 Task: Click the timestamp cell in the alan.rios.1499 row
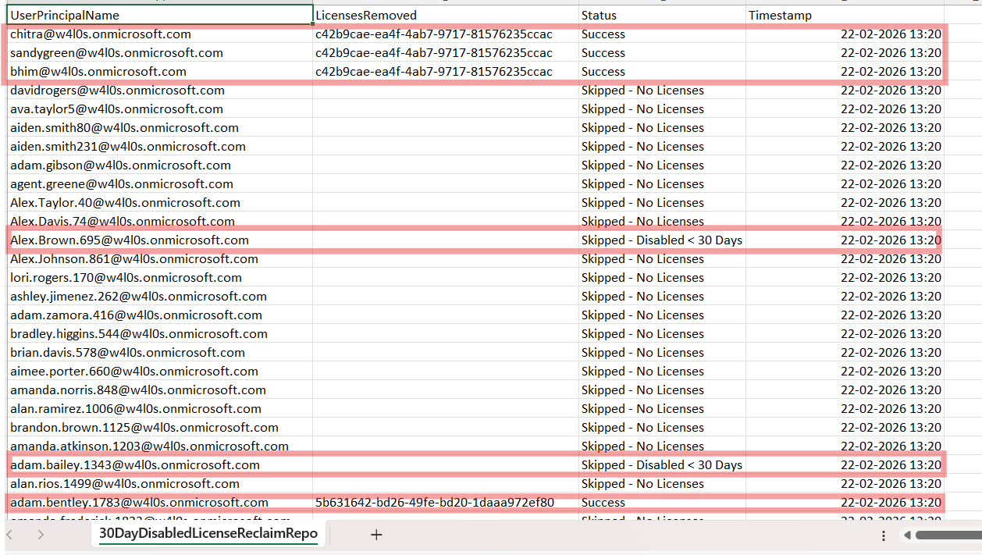coord(845,484)
